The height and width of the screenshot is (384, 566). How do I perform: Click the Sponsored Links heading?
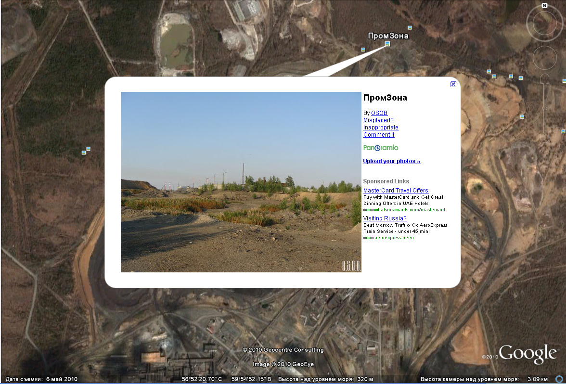pos(386,181)
